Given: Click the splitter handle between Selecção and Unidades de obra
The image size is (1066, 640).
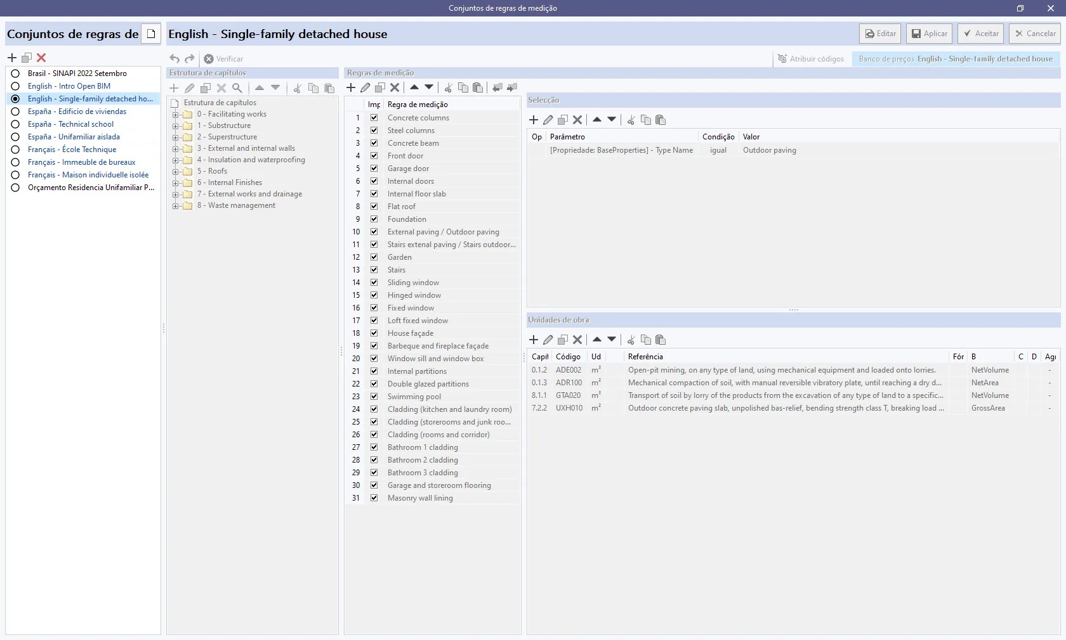Looking at the screenshot, I should [x=793, y=310].
